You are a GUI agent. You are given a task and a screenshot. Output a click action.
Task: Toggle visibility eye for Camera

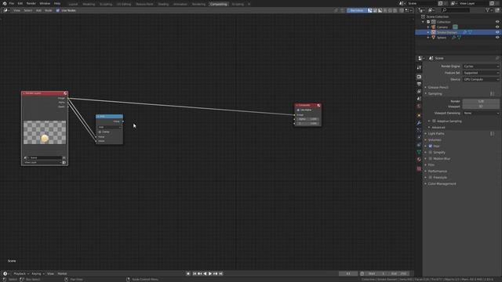tap(497, 27)
